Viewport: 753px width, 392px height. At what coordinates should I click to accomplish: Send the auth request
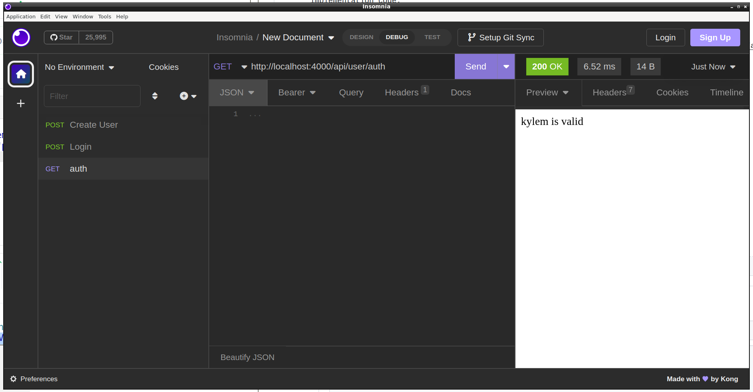(476, 66)
